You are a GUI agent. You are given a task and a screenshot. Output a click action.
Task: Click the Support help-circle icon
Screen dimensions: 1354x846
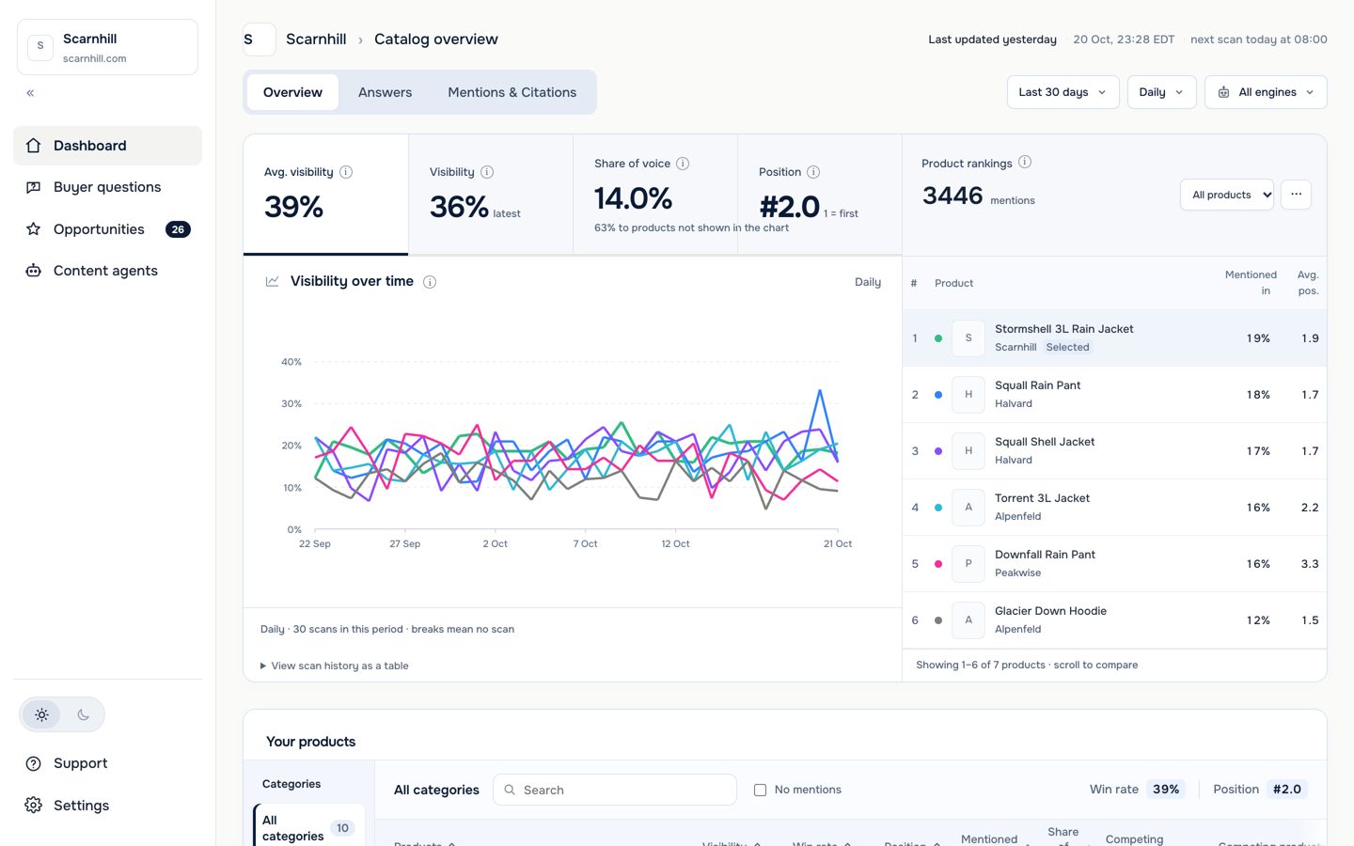point(34,763)
